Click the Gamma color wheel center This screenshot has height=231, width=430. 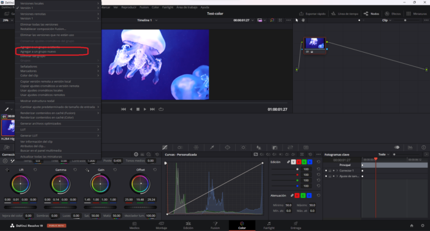[x=60, y=184]
